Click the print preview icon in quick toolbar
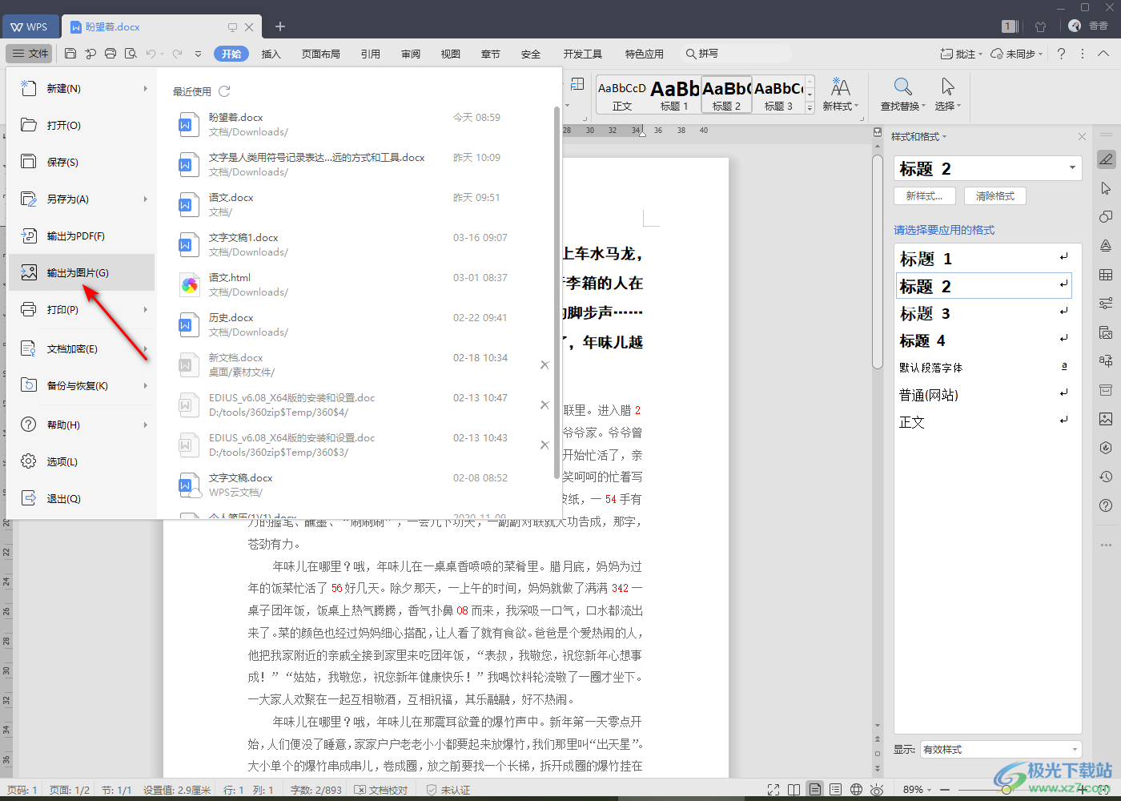Screen dimensions: 1121x801 tap(131, 54)
